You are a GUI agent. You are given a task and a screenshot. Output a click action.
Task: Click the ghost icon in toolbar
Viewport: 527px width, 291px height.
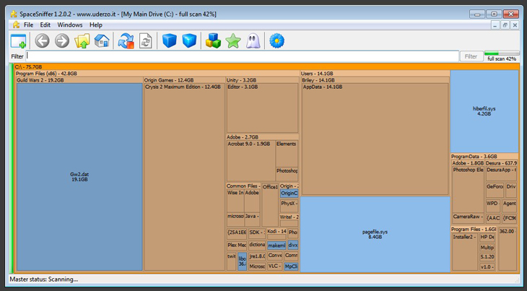coord(253,41)
